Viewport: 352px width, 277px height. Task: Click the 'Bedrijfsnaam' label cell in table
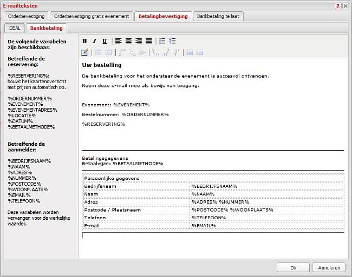(136, 186)
